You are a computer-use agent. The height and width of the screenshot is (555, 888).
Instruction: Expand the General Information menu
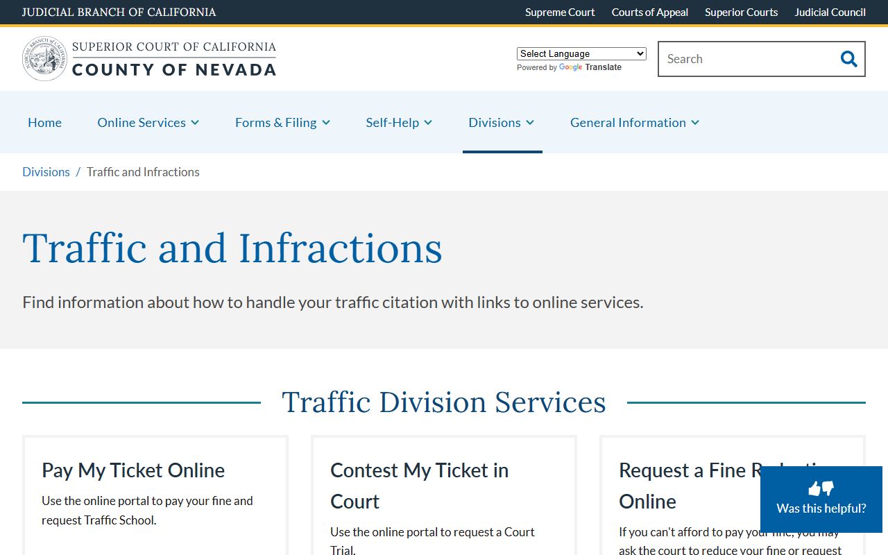tap(635, 122)
